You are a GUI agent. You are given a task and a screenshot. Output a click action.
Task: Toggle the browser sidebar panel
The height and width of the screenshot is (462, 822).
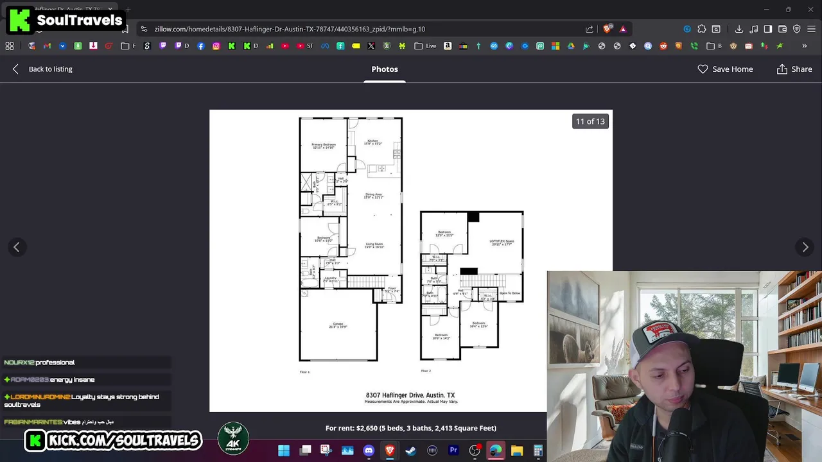pos(767,29)
